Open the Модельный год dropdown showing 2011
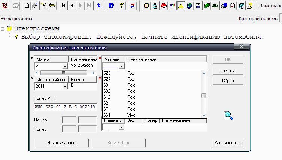The width and height of the screenshot is (282, 160). pos(65,86)
